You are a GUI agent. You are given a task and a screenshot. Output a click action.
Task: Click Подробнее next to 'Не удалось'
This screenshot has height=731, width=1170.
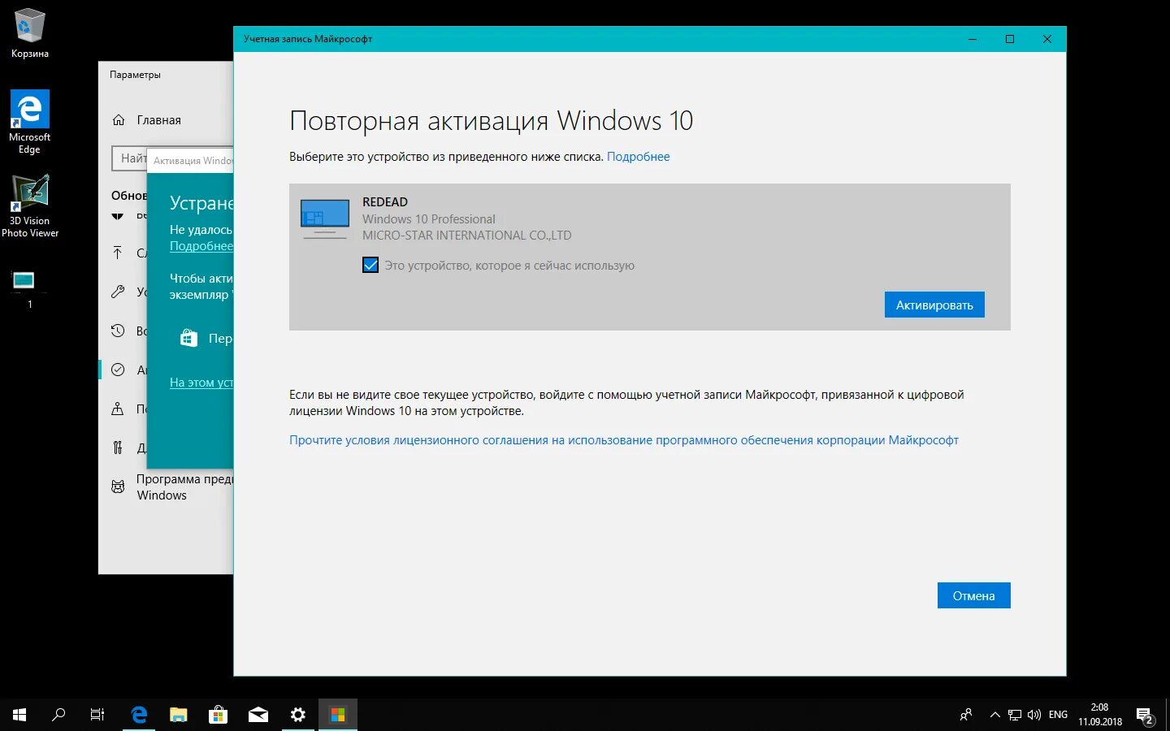click(201, 245)
